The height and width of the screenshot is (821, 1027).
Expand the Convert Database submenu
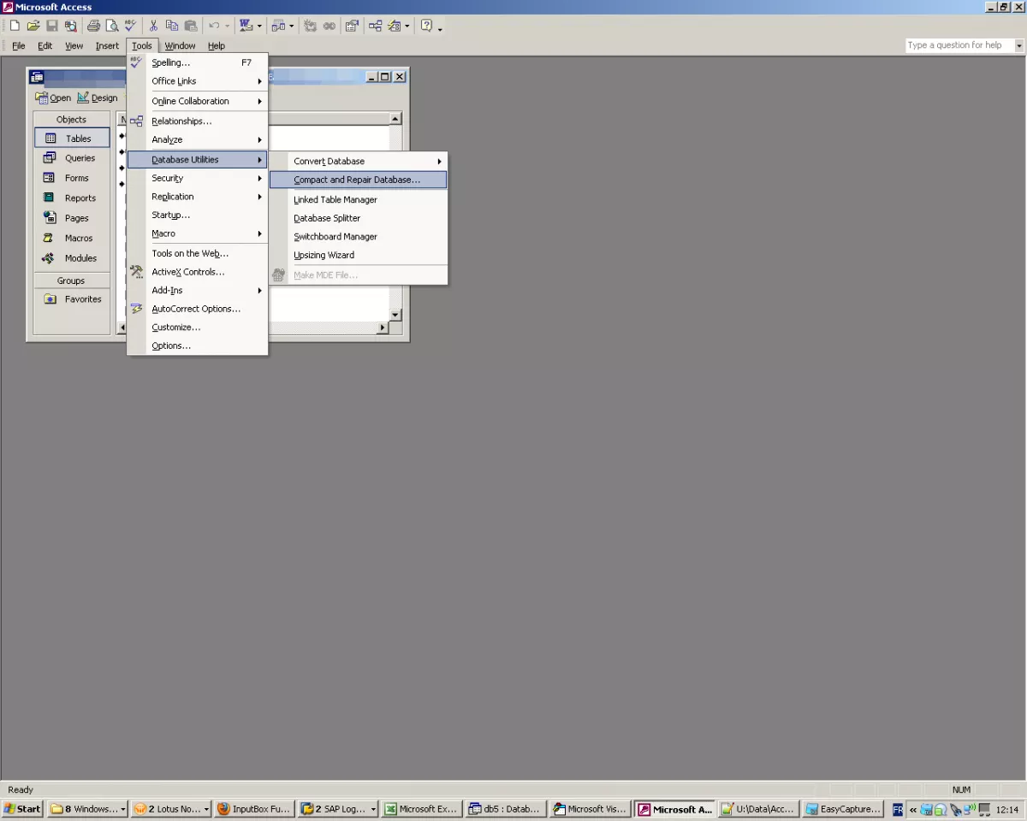click(x=358, y=161)
